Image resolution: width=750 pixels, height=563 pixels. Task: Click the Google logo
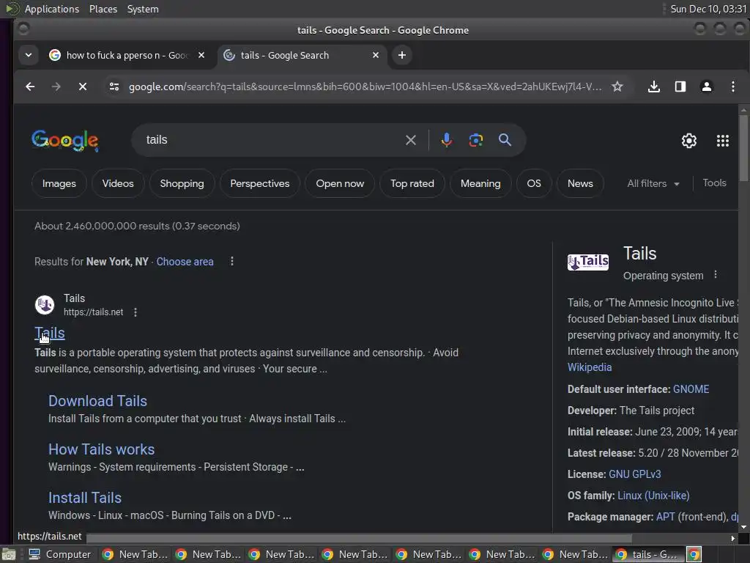(65, 141)
